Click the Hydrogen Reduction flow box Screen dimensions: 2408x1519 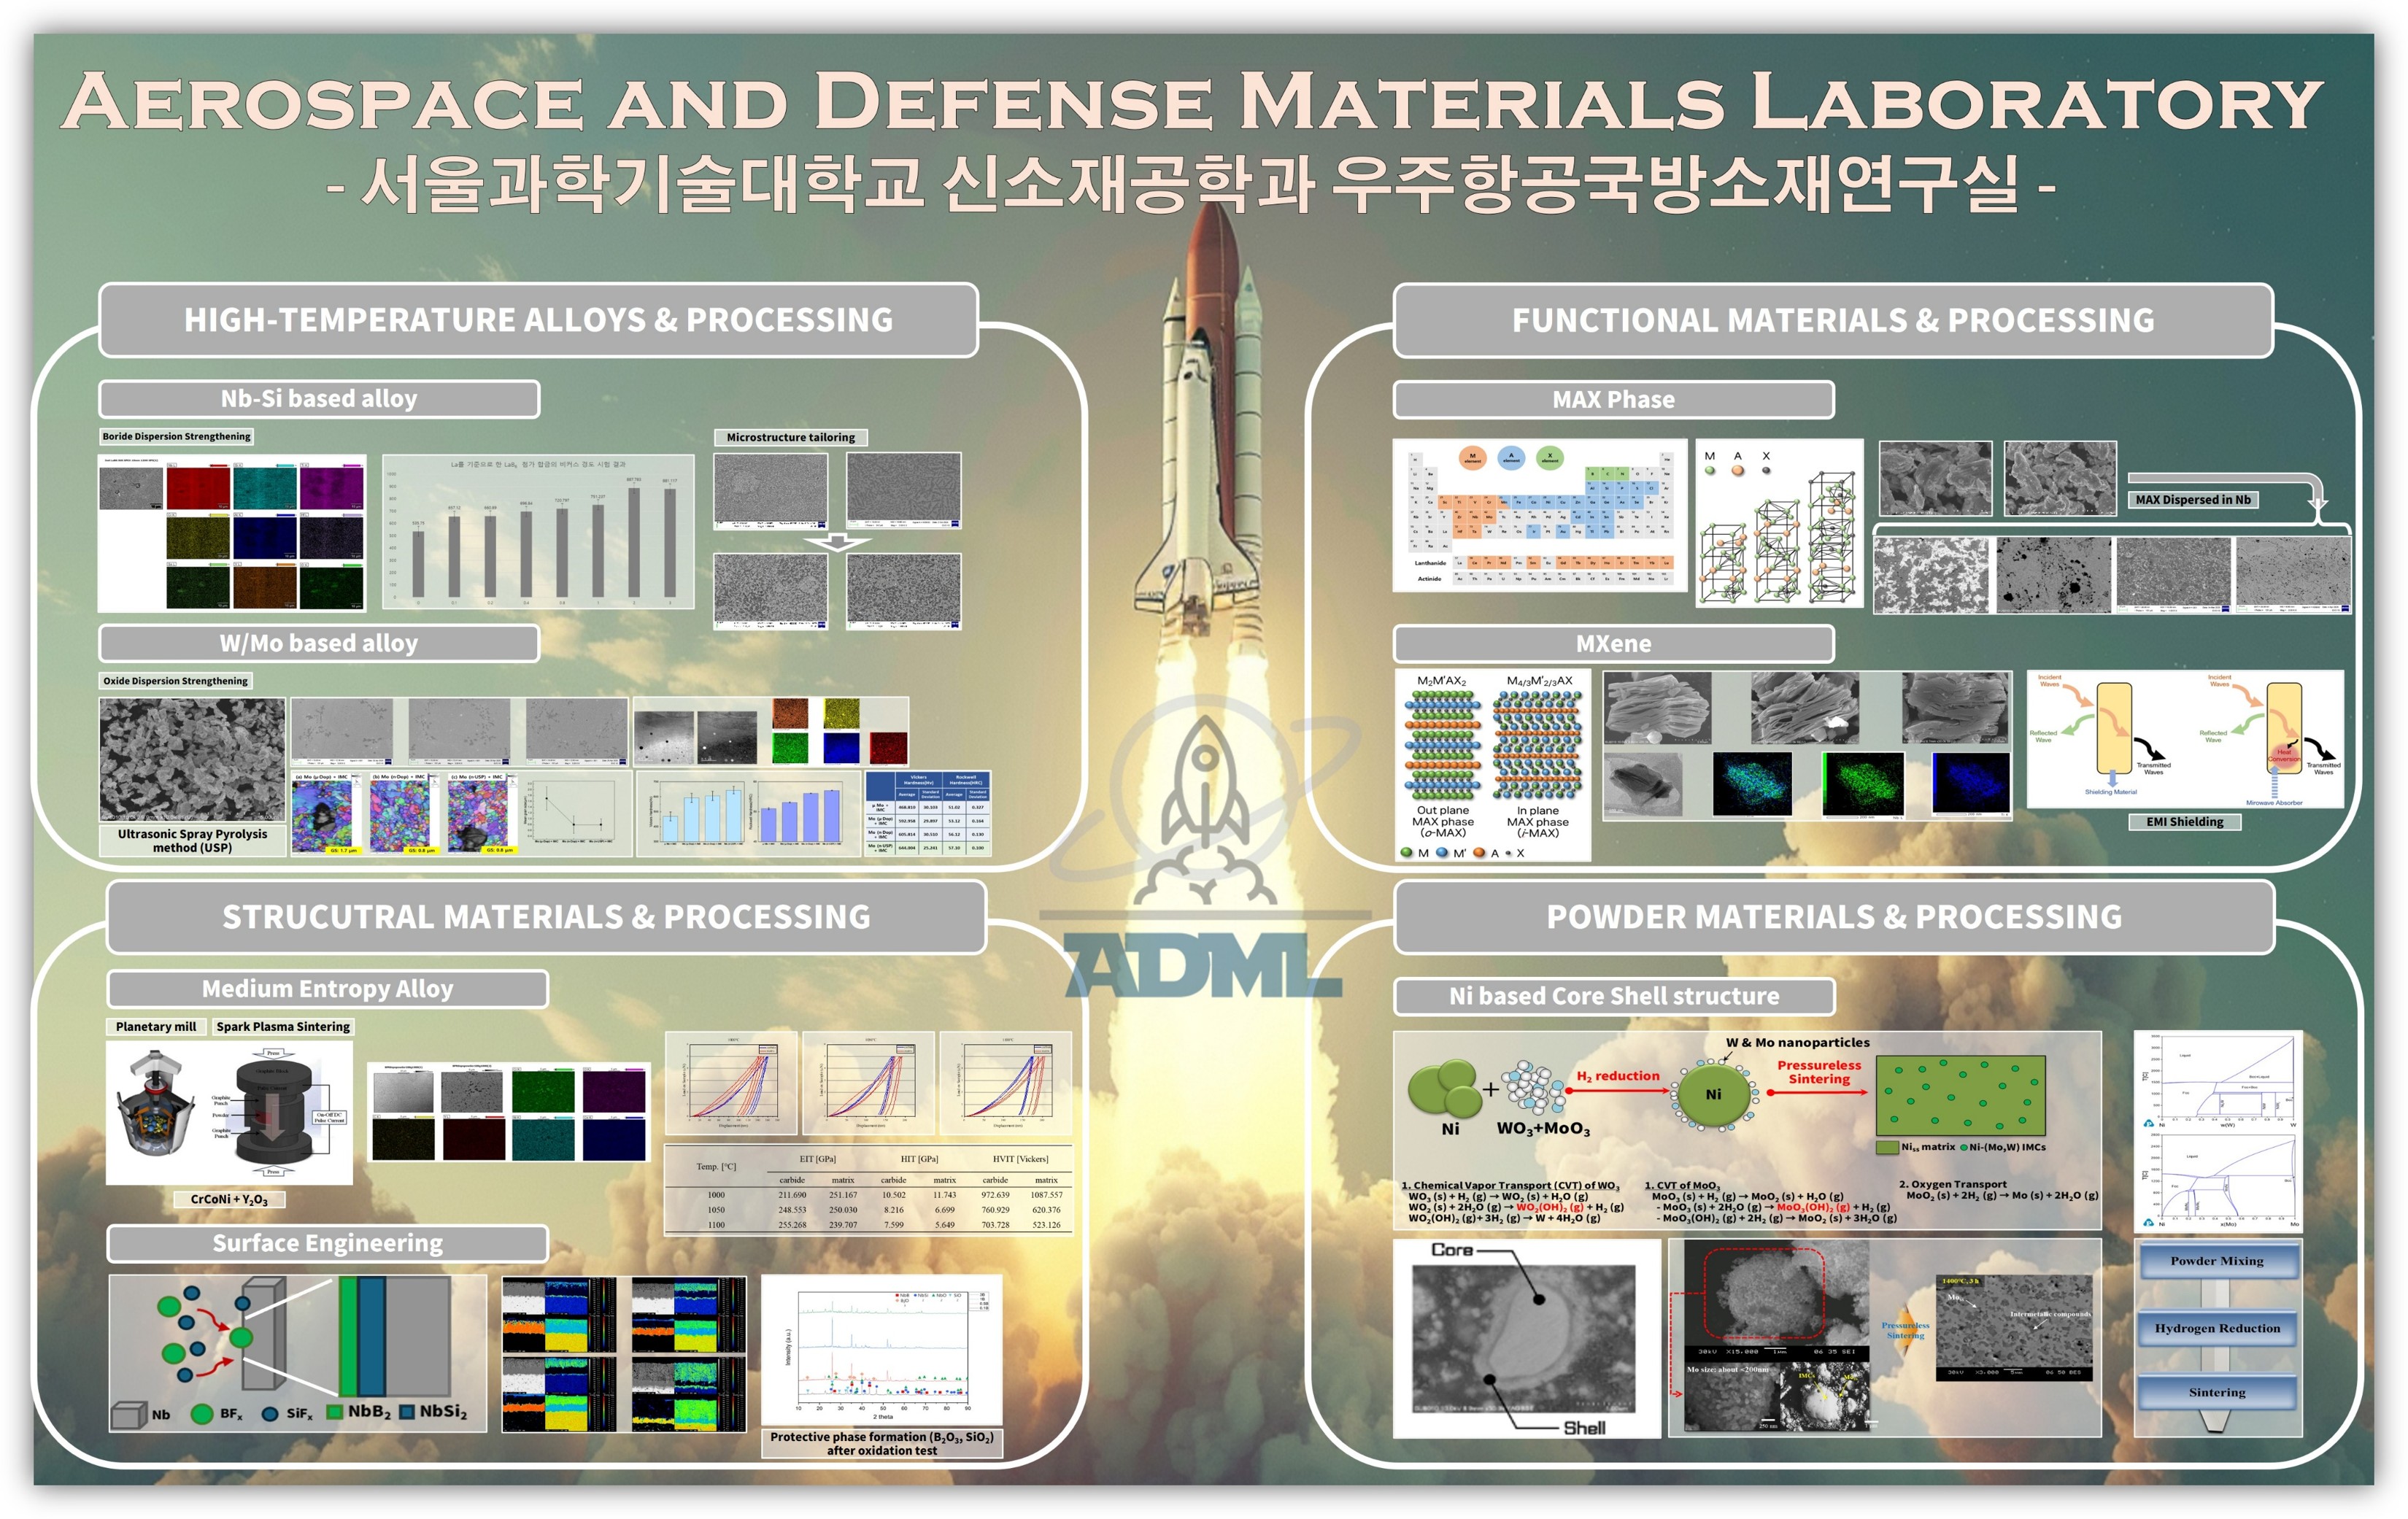[x=2217, y=1328]
